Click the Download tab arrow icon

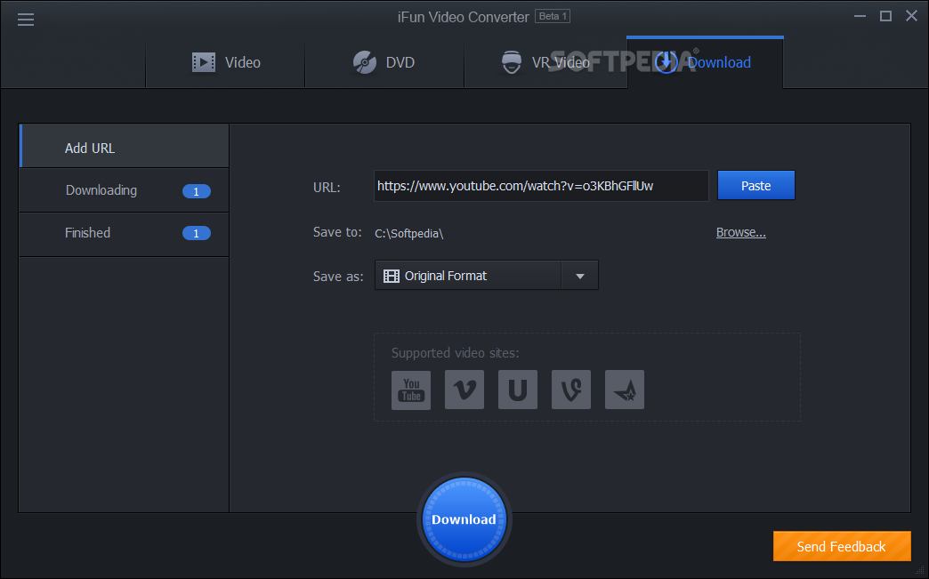[x=666, y=62]
